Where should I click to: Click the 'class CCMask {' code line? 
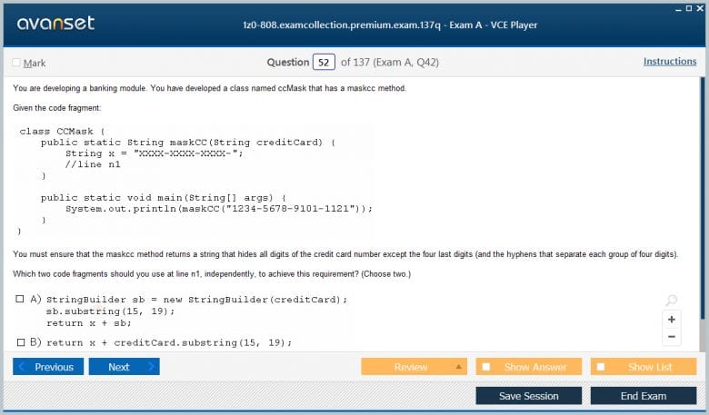[x=62, y=132]
